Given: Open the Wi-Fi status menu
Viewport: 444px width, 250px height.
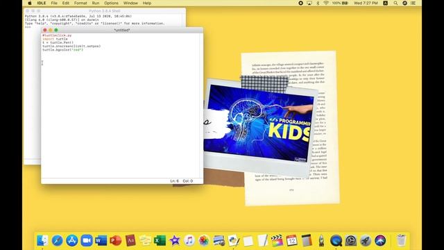Looking at the screenshot, I should coord(326,3).
